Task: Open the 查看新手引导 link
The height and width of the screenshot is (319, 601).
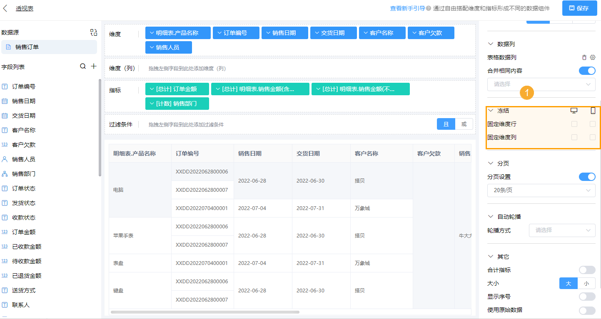Action: point(407,8)
